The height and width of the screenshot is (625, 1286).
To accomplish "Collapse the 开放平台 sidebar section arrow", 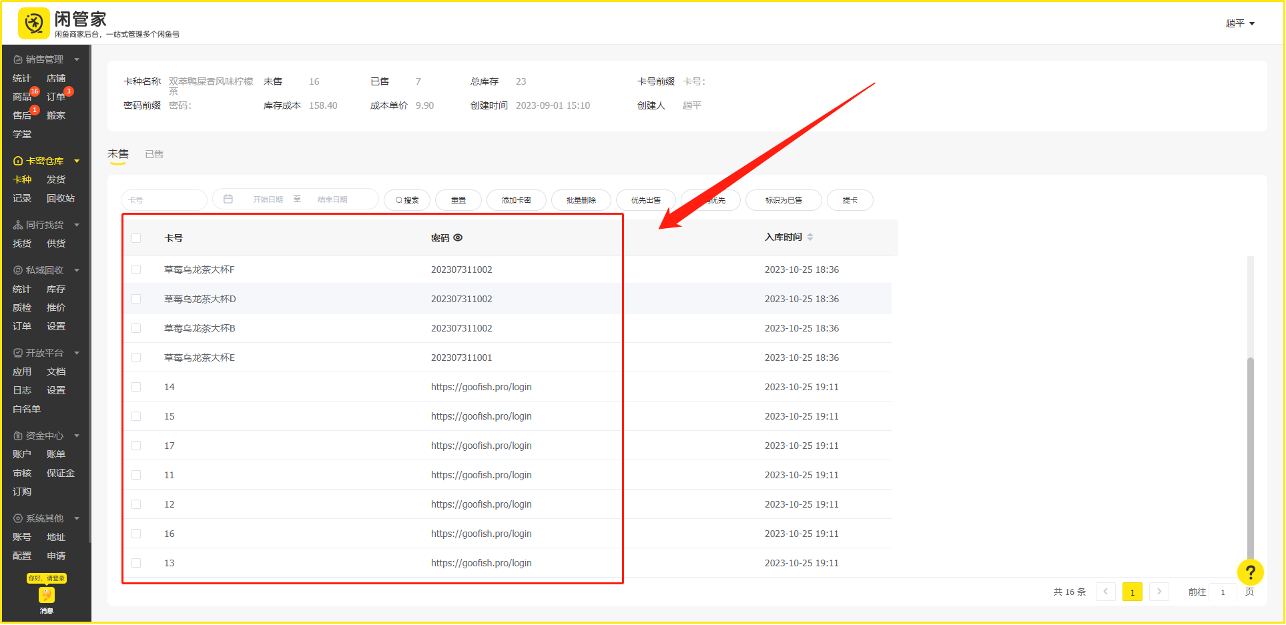I will click(x=77, y=353).
